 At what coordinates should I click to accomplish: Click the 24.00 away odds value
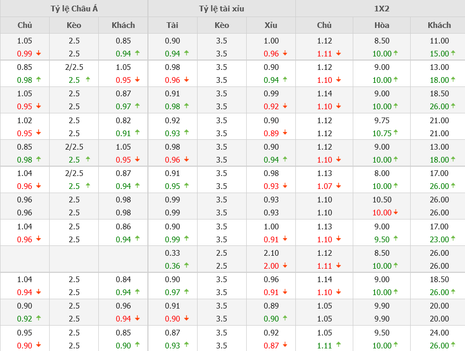[x=439, y=332]
